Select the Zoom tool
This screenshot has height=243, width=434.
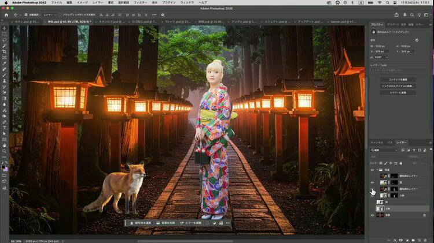(x=4, y=151)
